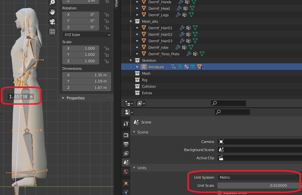Click the Camera object field

pos(260,142)
